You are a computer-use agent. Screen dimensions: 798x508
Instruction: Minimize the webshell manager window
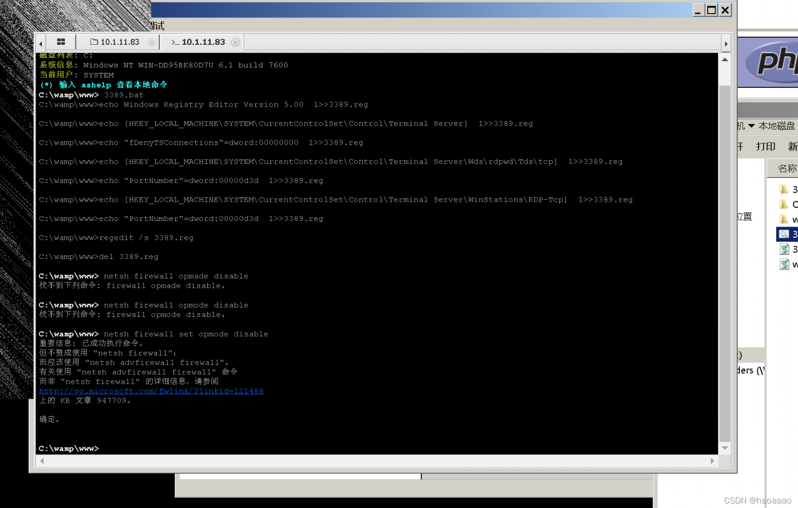point(698,10)
